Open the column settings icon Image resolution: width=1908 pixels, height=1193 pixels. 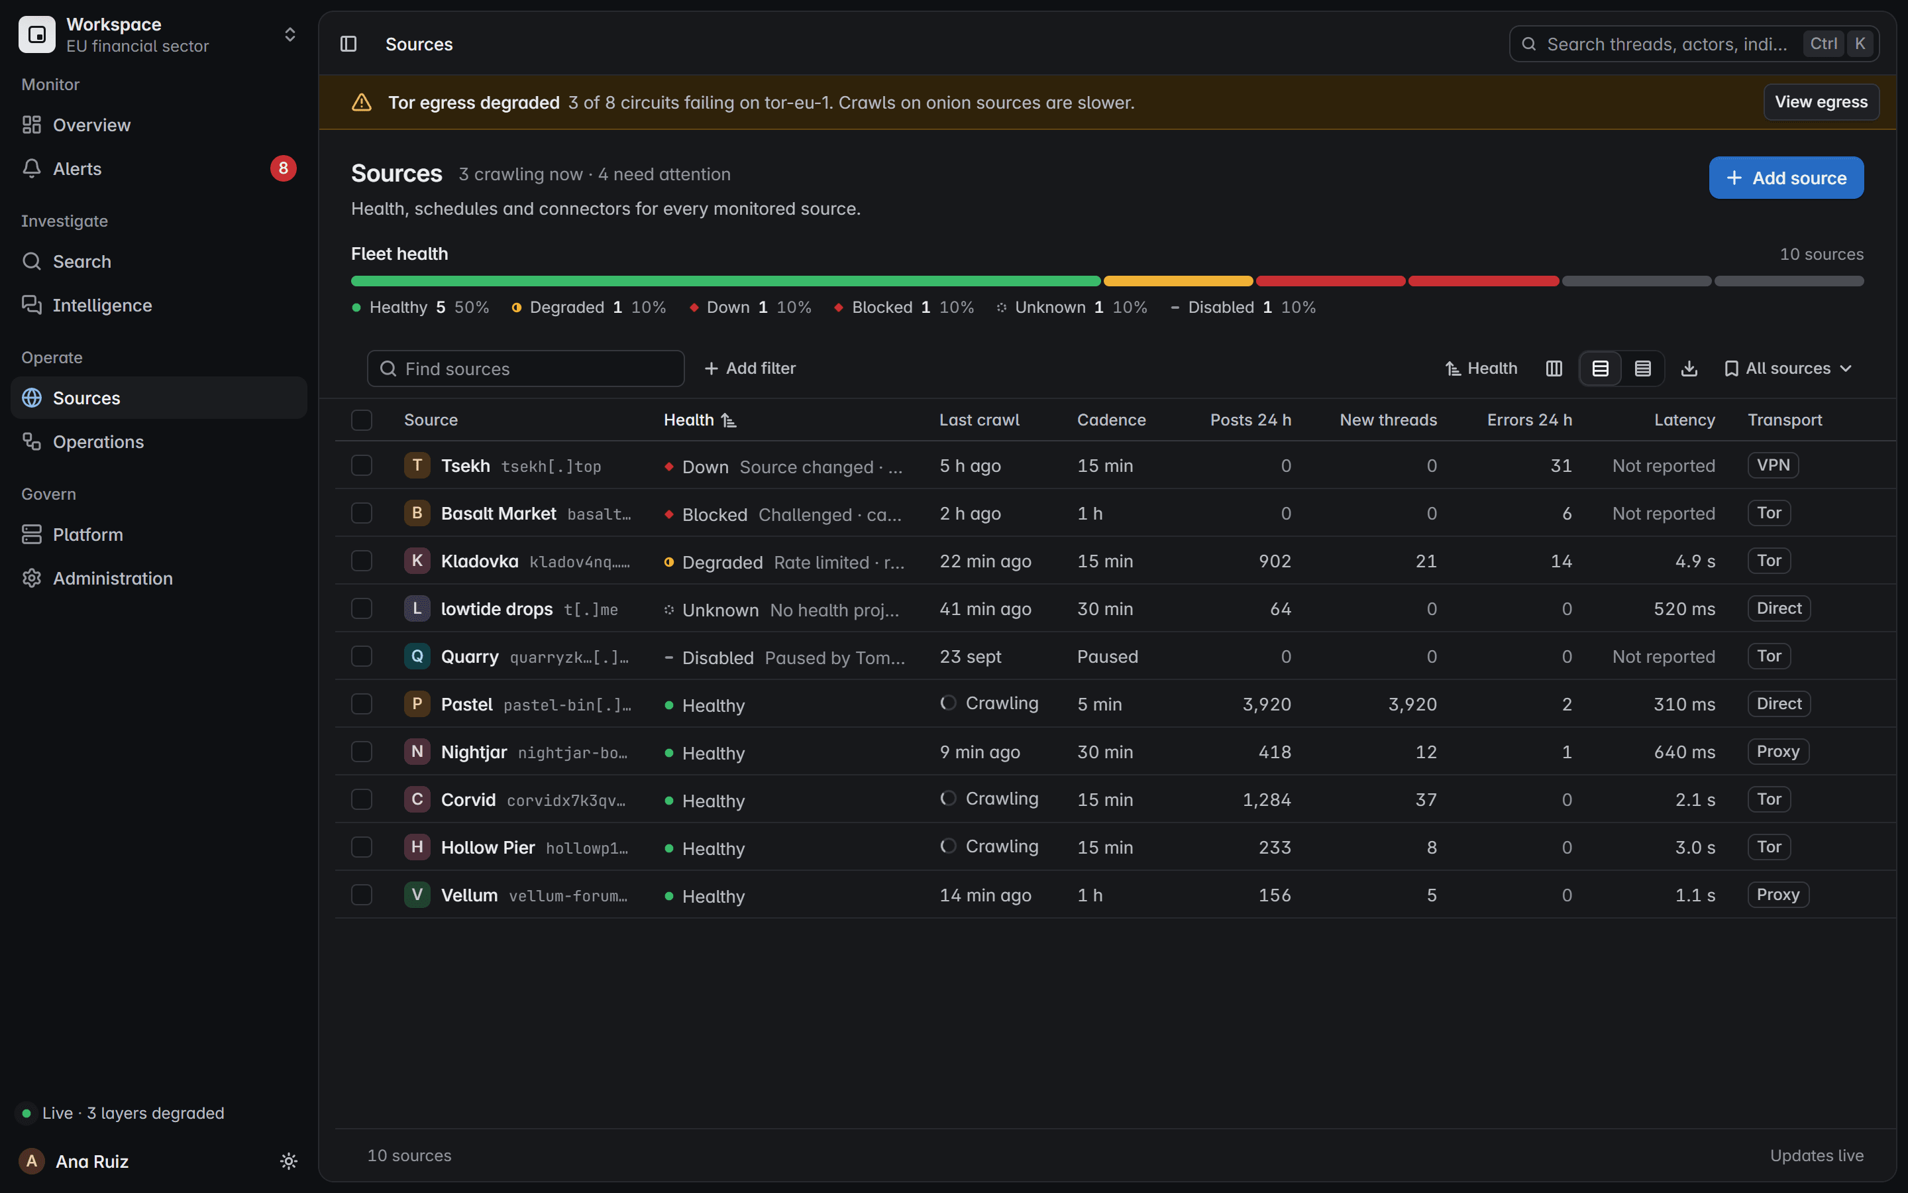(x=1553, y=369)
